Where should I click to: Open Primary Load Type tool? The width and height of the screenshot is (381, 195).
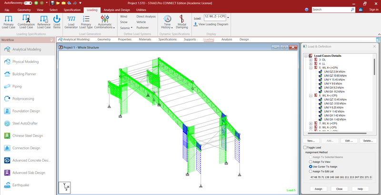pos(86,22)
